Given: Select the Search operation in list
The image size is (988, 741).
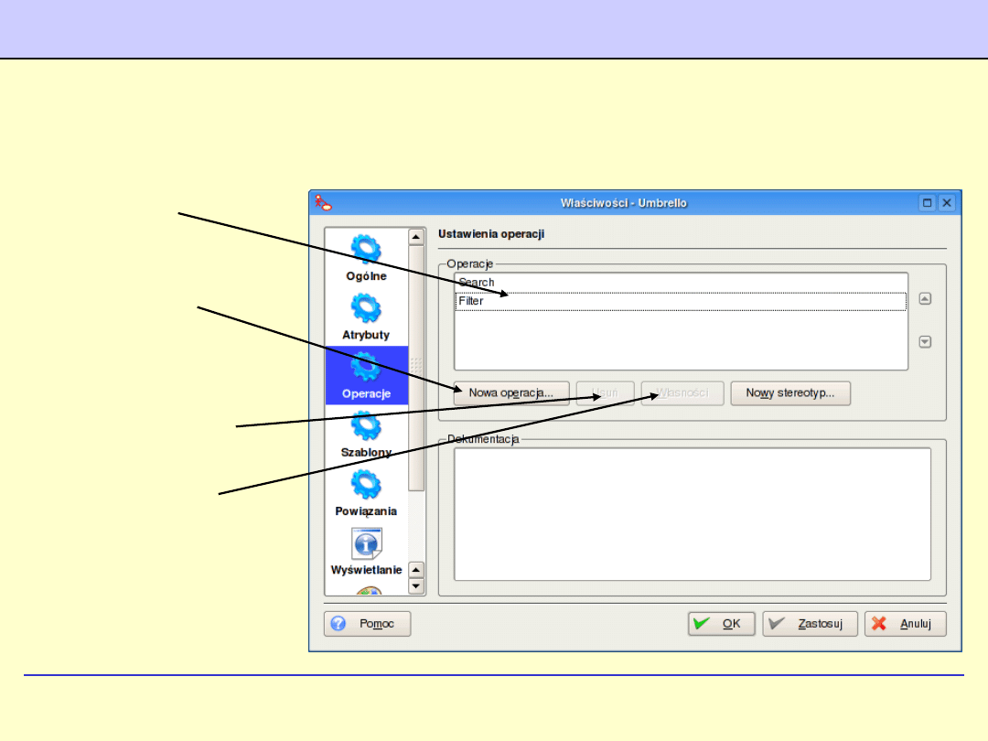Looking at the screenshot, I should click(478, 283).
